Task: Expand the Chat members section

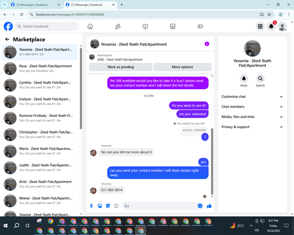Action: tap(252, 107)
